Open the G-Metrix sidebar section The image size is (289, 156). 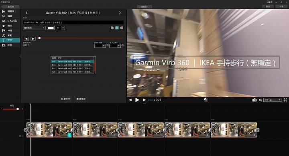pos(10,21)
